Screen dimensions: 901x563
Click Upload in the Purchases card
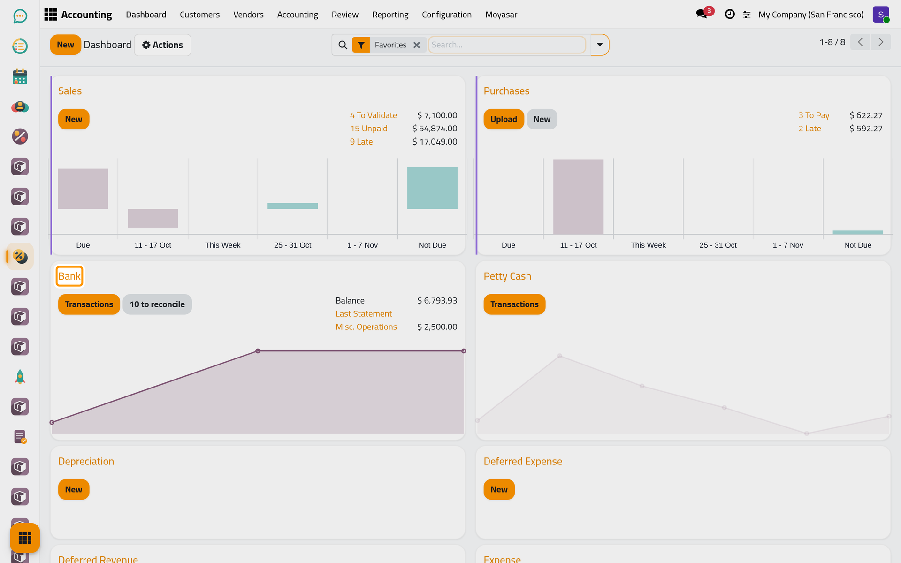504,119
